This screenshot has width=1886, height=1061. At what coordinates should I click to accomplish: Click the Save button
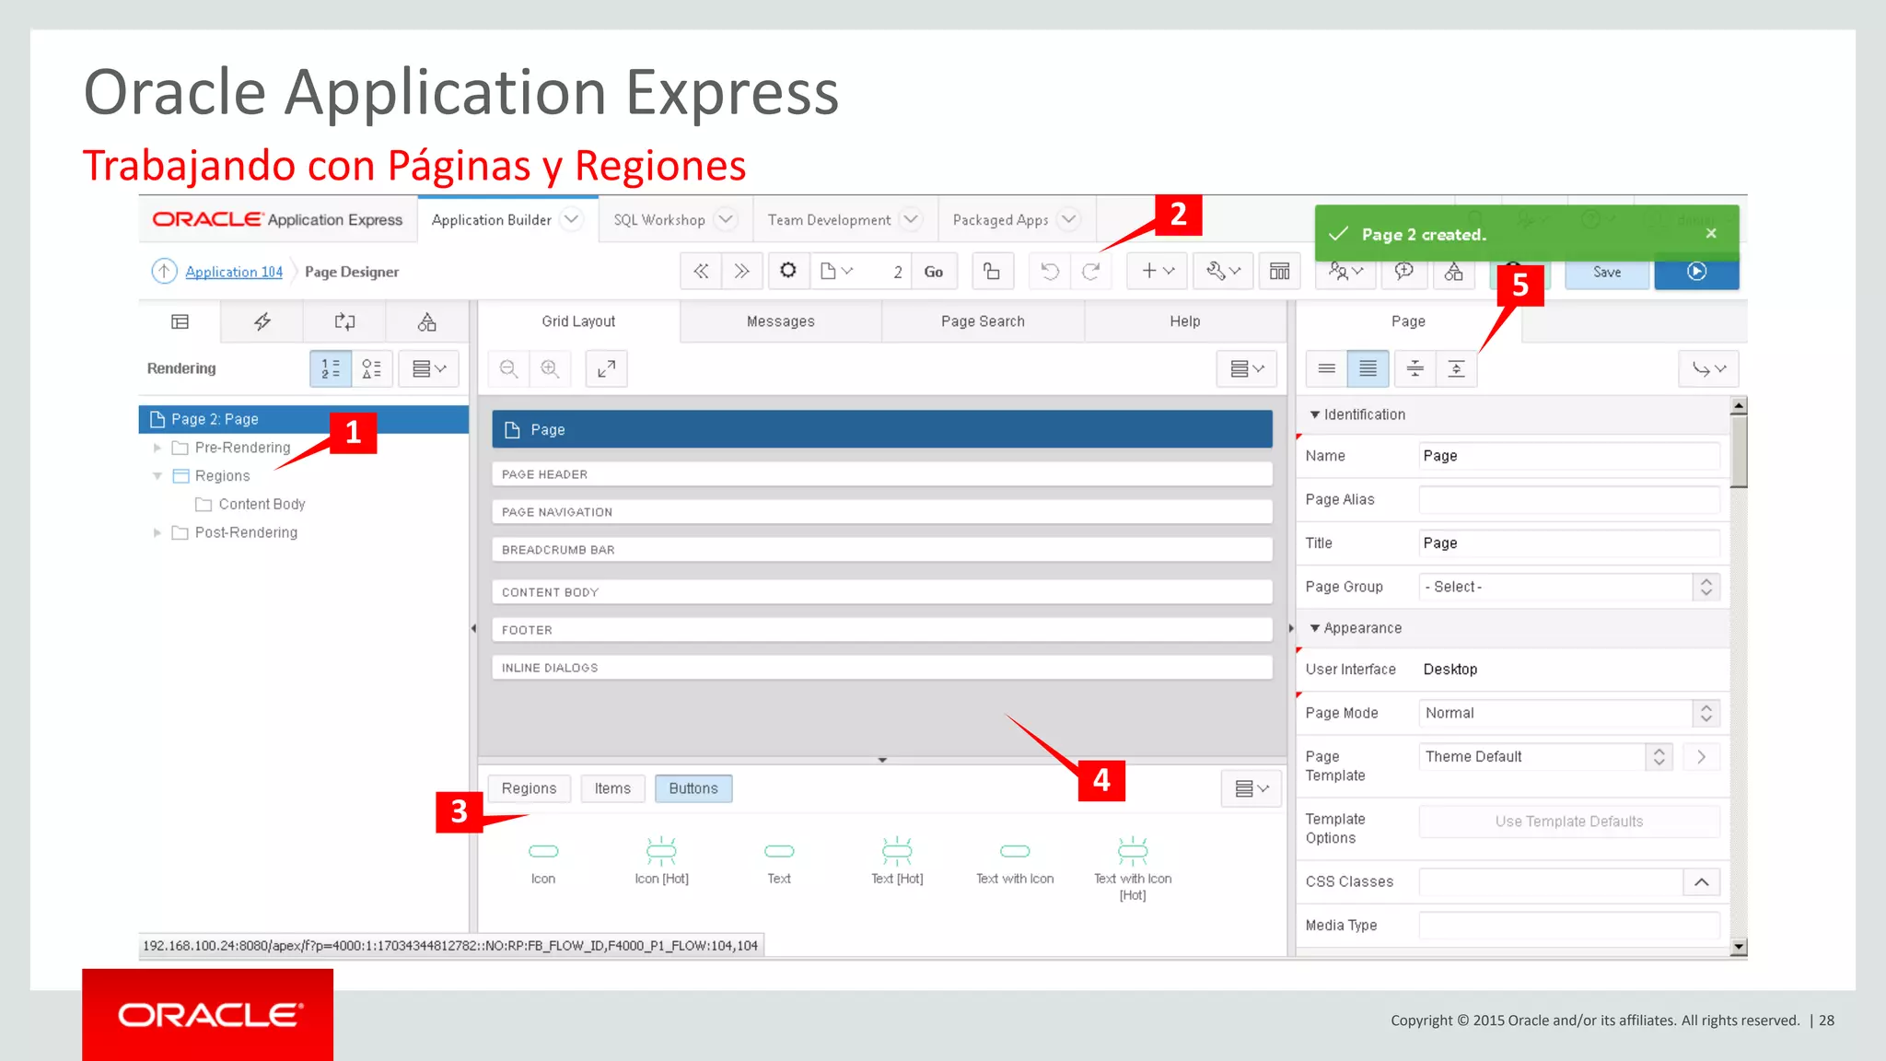1607,273
